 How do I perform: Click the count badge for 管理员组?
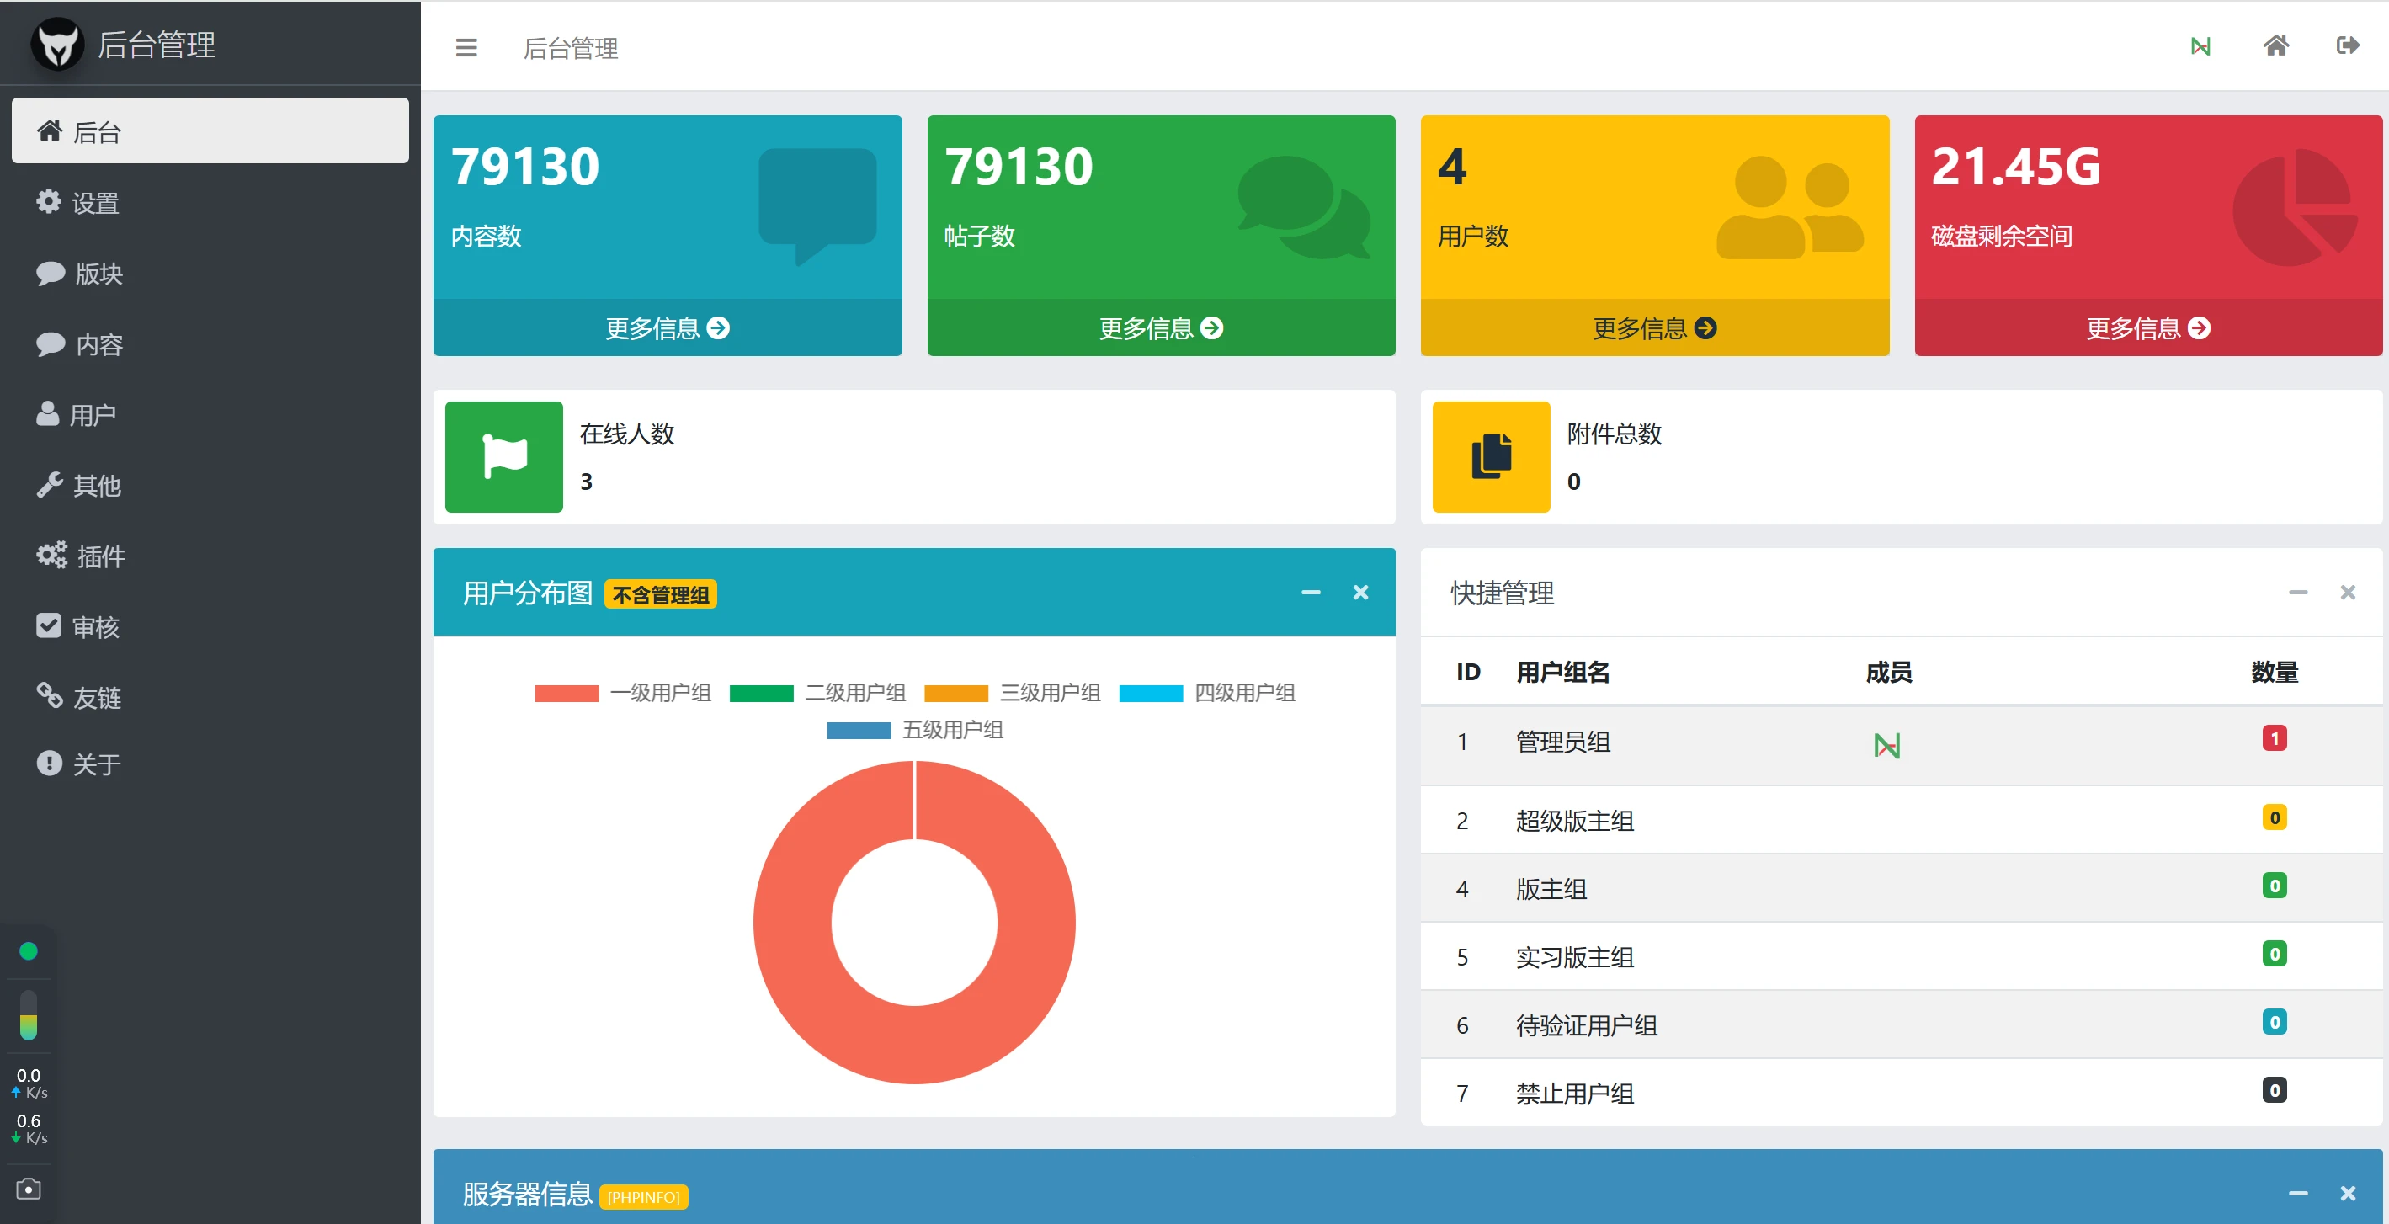[2273, 739]
